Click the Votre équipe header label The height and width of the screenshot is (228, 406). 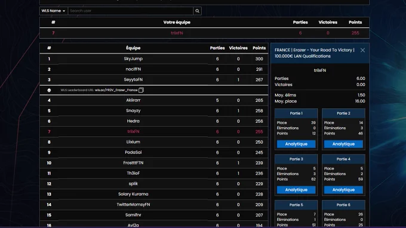177,22
